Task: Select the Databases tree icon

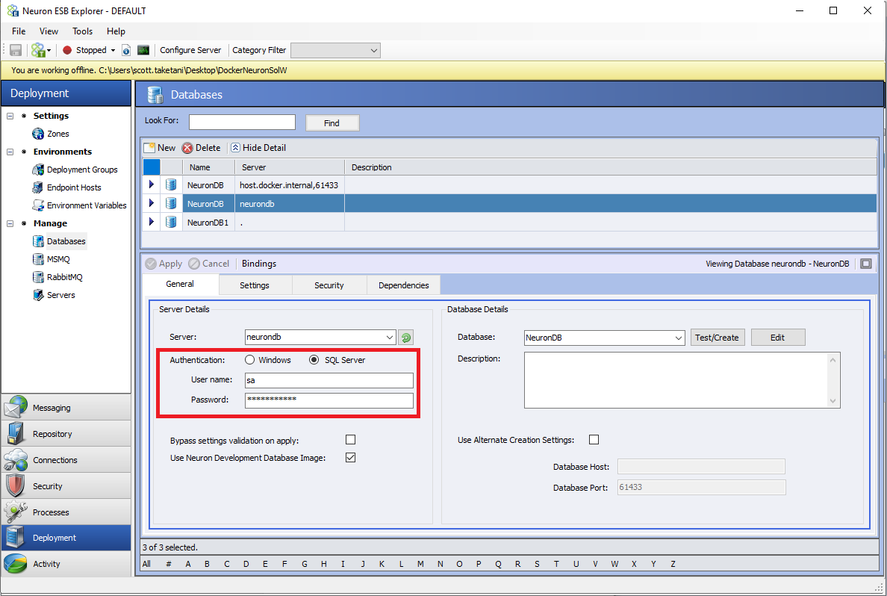Action: click(x=38, y=241)
